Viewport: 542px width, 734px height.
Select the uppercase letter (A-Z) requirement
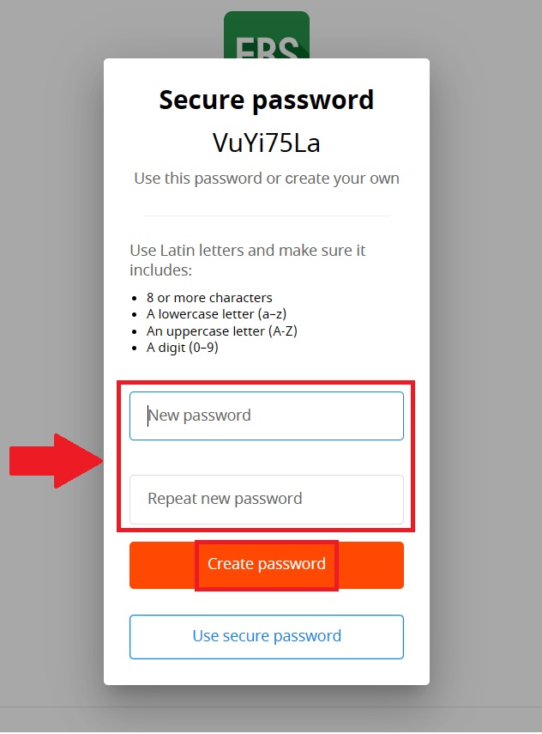pyautogui.click(x=222, y=331)
